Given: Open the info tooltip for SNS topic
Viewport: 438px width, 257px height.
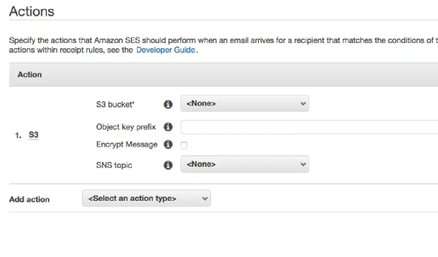Looking at the screenshot, I should pyautogui.click(x=168, y=165).
